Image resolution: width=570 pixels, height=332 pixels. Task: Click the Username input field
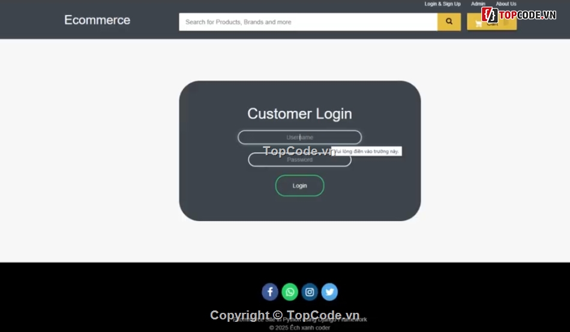tap(299, 137)
